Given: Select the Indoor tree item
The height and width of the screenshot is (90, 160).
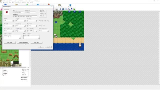Looking at the screenshot, I should click(5, 70).
